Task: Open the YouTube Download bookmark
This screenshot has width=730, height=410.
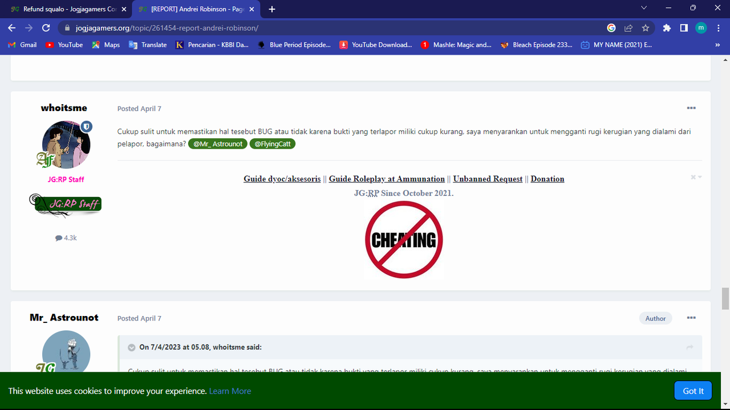Action: tap(376, 45)
